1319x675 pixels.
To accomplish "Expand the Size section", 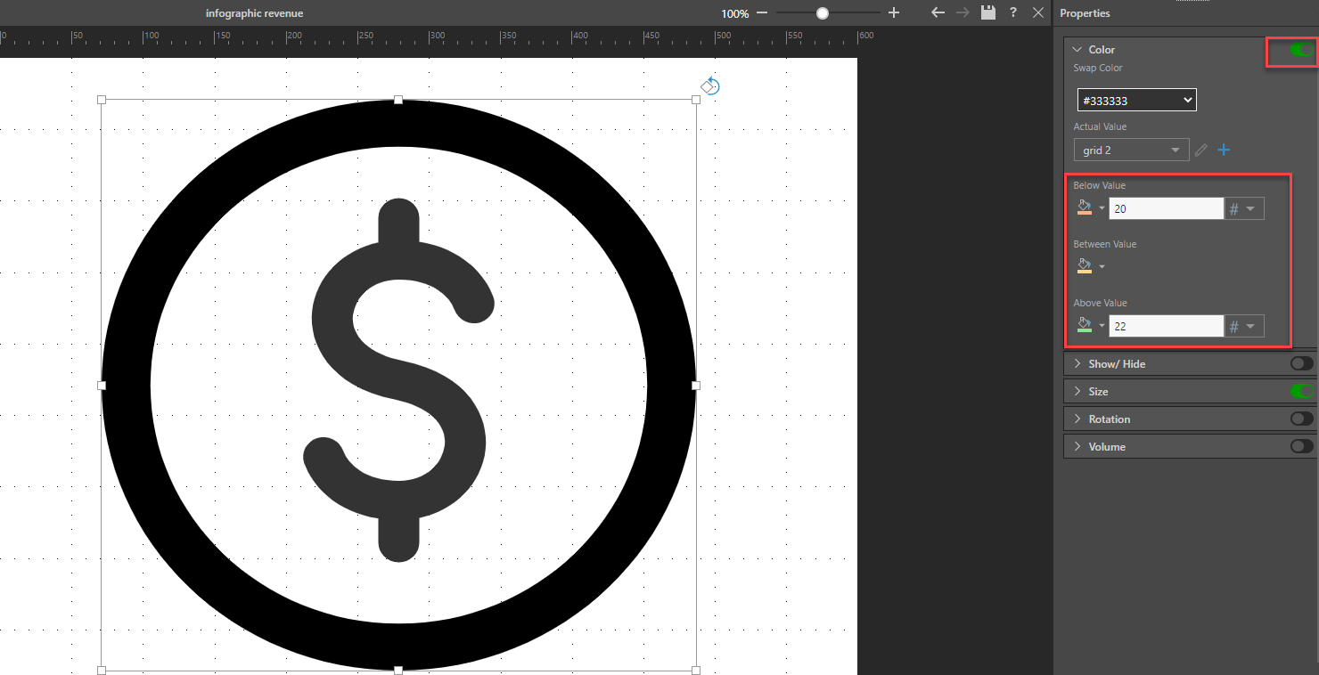I will coord(1077,391).
